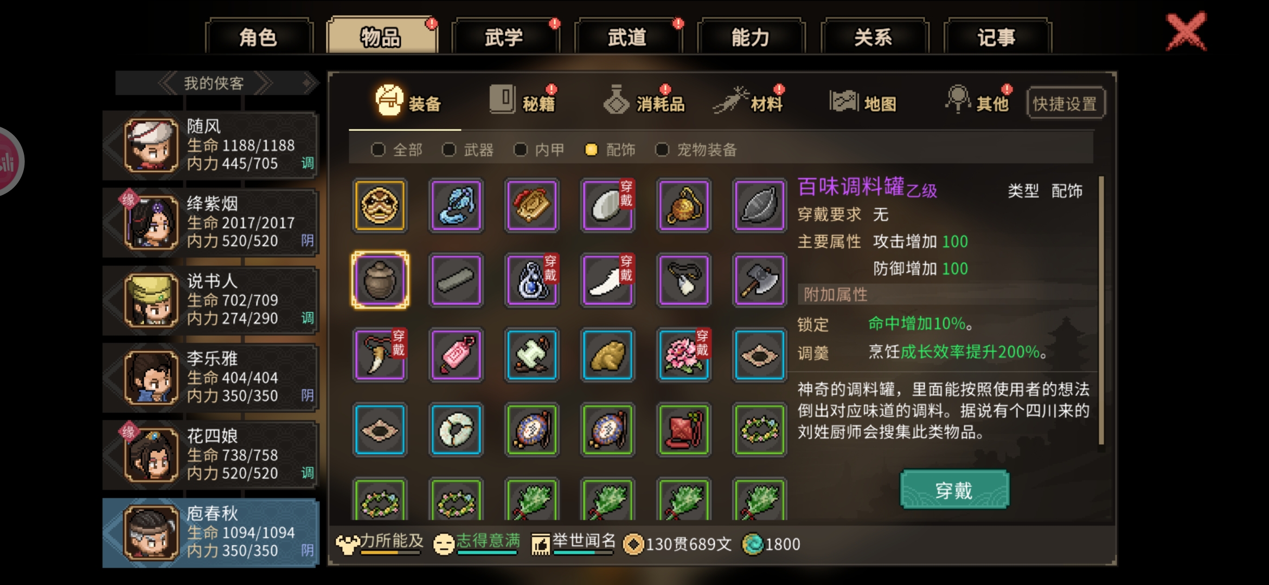Click the 志得意满 mood status bar
Viewport: 1269px width, 585px height.
click(476, 543)
